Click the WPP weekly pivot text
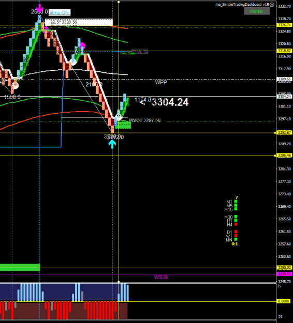 (x=161, y=82)
